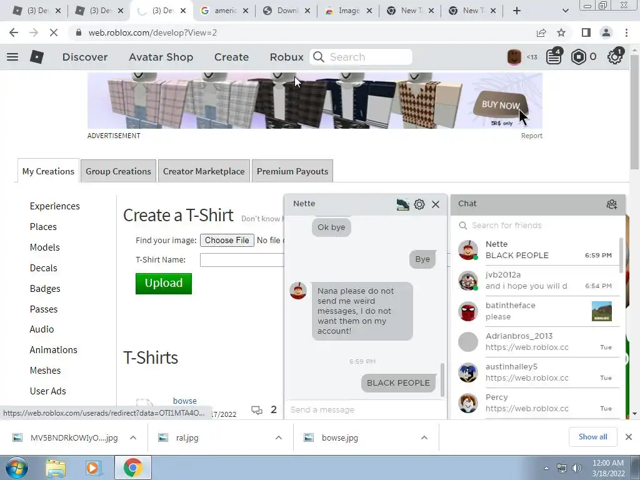Open Create in the Roblox navigation
The height and width of the screenshot is (480, 640).
click(231, 57)
